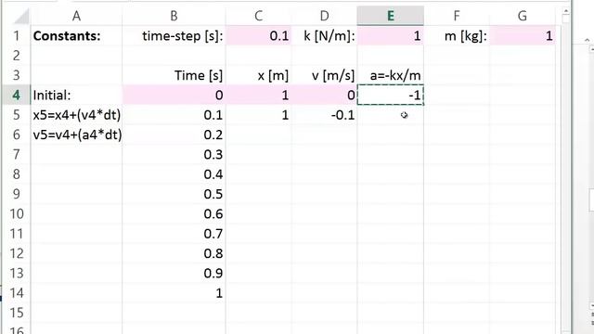Screen dimensions: 594x334
Task: Select row 9 header
Action: click(x=17, y=194)
